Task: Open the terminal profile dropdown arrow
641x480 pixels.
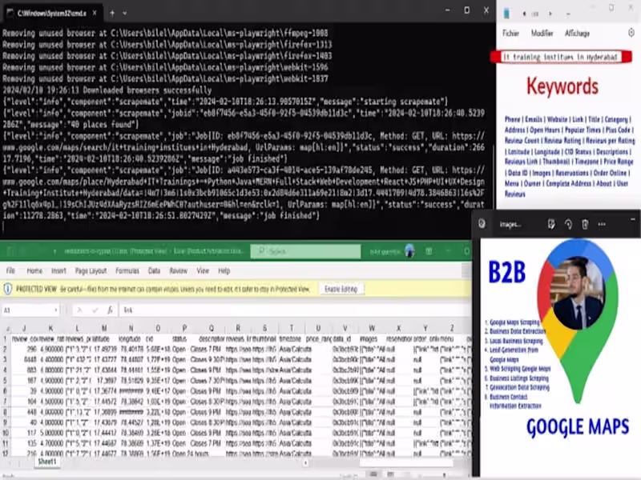Action: tap(125, 13)
